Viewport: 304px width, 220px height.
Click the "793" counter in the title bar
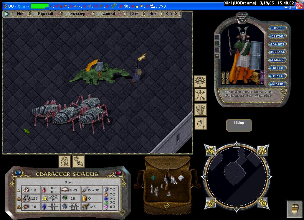(x=162, y=6)
